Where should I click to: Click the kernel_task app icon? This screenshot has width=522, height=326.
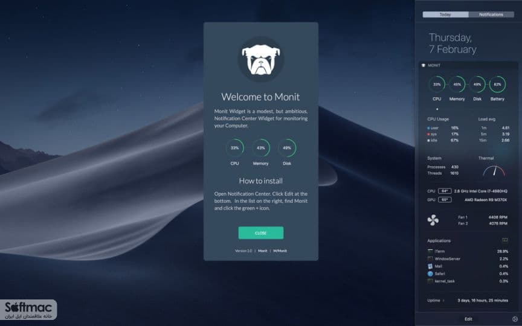click(x=430, y=281)
